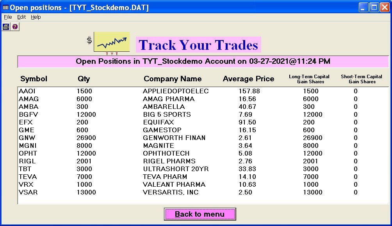392x226 pixels.
Task: Click the Long-Term Capital Gain Shares header
Action: tap(309, 79)
